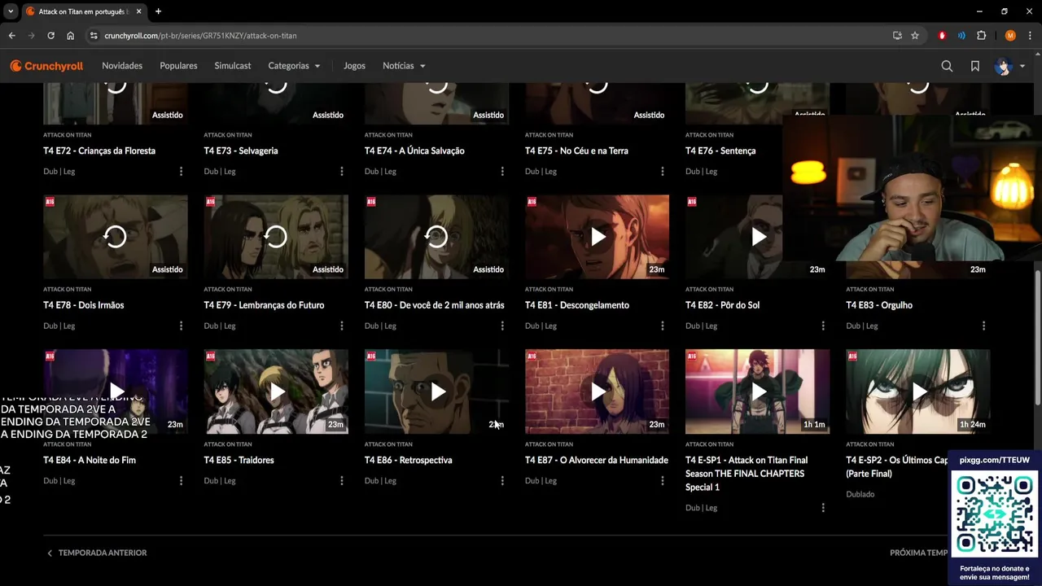Play episode T4 E81 Descongelamento
1042x586 pixels.
[x=597, y=237]
